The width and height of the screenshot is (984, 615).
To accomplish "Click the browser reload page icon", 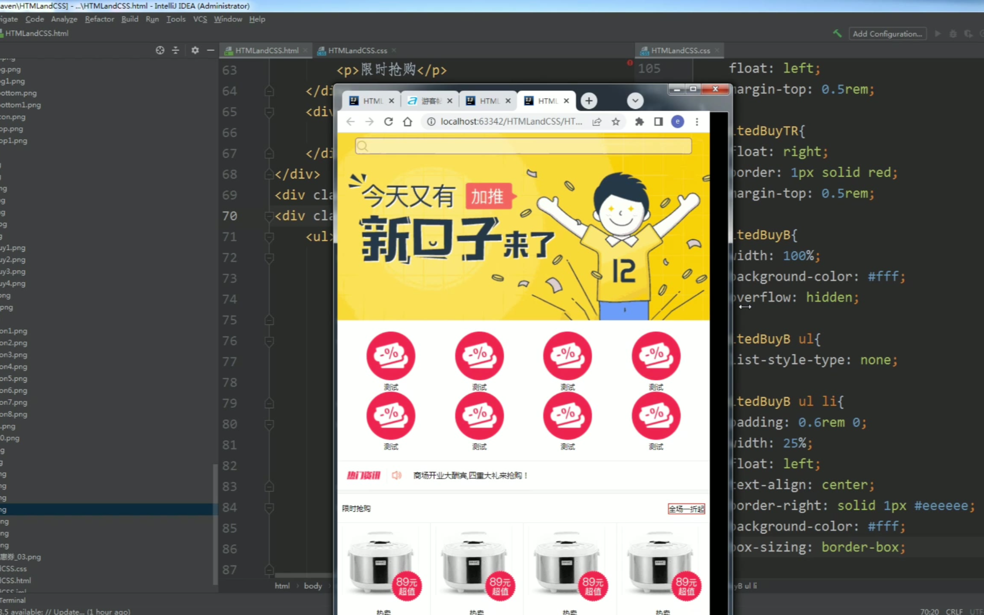I will tap(388, 122).
